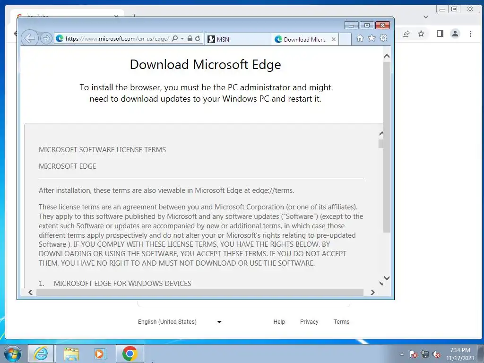Go back in Internet Explorer
This screenshot has height=363, width=484.
pos(30,38)
